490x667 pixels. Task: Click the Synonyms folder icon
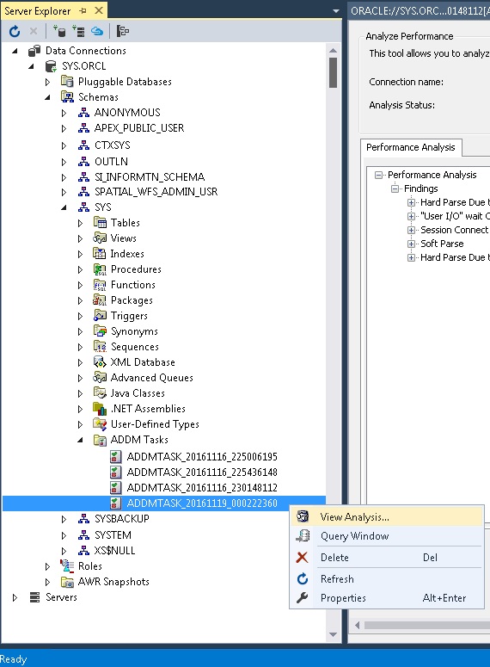[x=100, y=331]
